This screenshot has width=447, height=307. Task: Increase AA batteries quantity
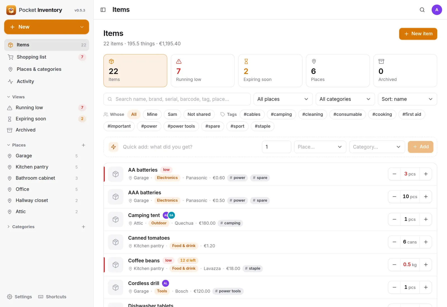(426, 174)
